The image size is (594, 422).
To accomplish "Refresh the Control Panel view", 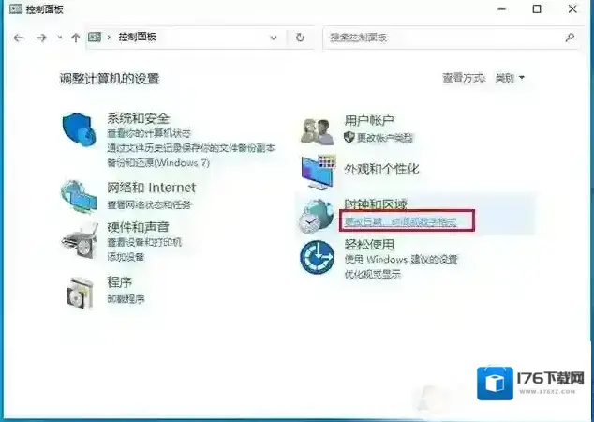I will [x=300, y=38].
